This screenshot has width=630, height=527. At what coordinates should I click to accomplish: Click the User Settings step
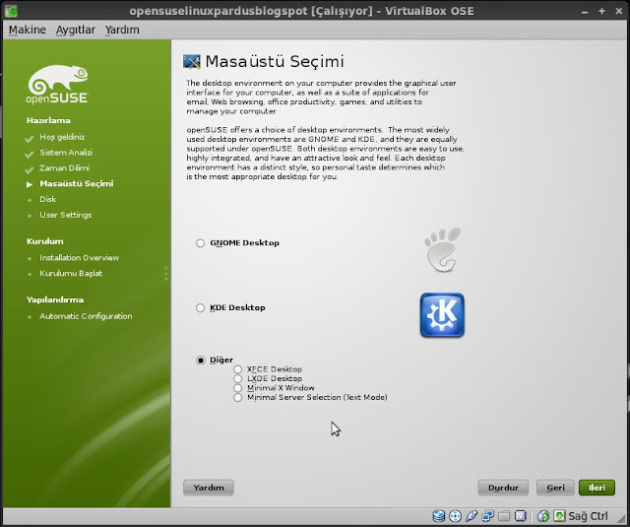pyautogui.click(x=66, y=215)
